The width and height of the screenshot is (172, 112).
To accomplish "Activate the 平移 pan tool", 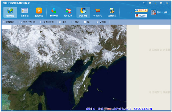I will coord(63,22).
